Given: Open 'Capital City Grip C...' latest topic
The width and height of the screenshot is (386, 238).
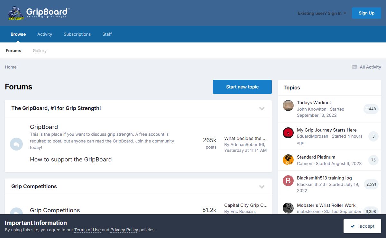Looking at the screenshot, I should (246, 205).
